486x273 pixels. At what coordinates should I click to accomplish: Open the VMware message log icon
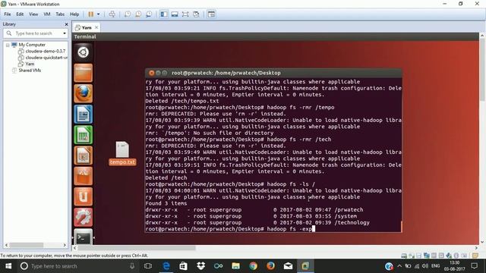pos(475,256)
